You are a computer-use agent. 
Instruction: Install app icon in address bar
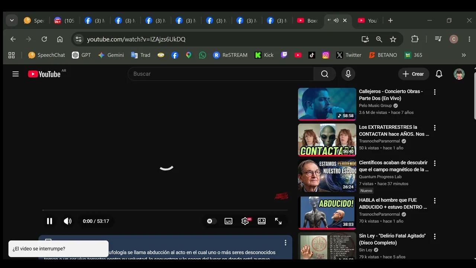[365, 39]
